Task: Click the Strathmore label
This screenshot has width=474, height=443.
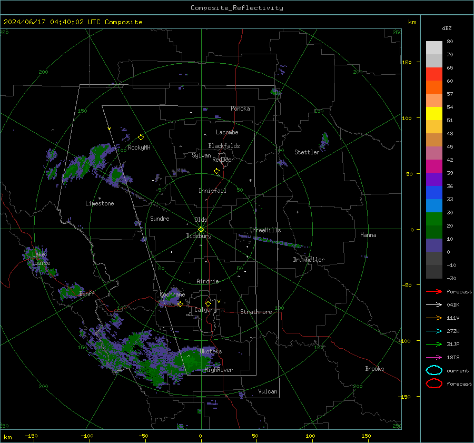Action: [256, 312]
